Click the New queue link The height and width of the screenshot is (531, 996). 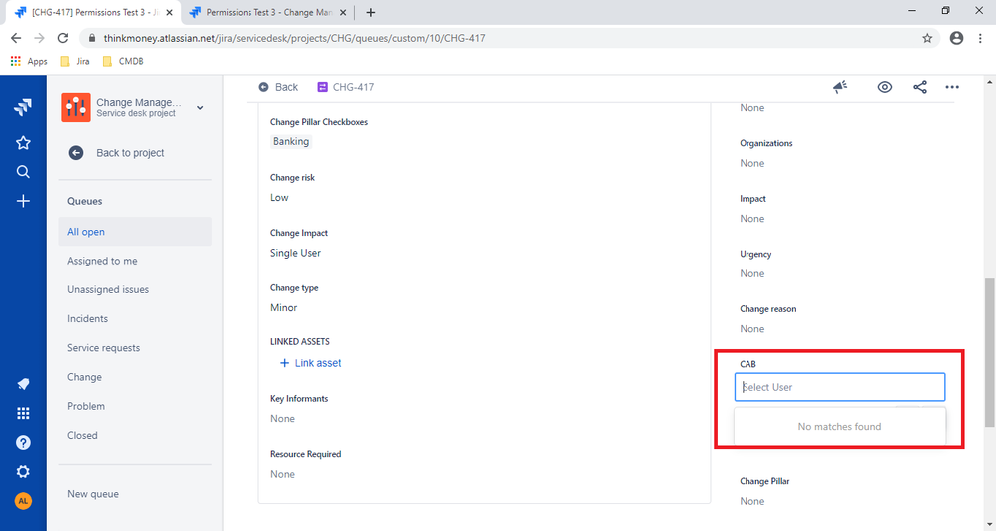pyautogui.click(x=93, y=494)
